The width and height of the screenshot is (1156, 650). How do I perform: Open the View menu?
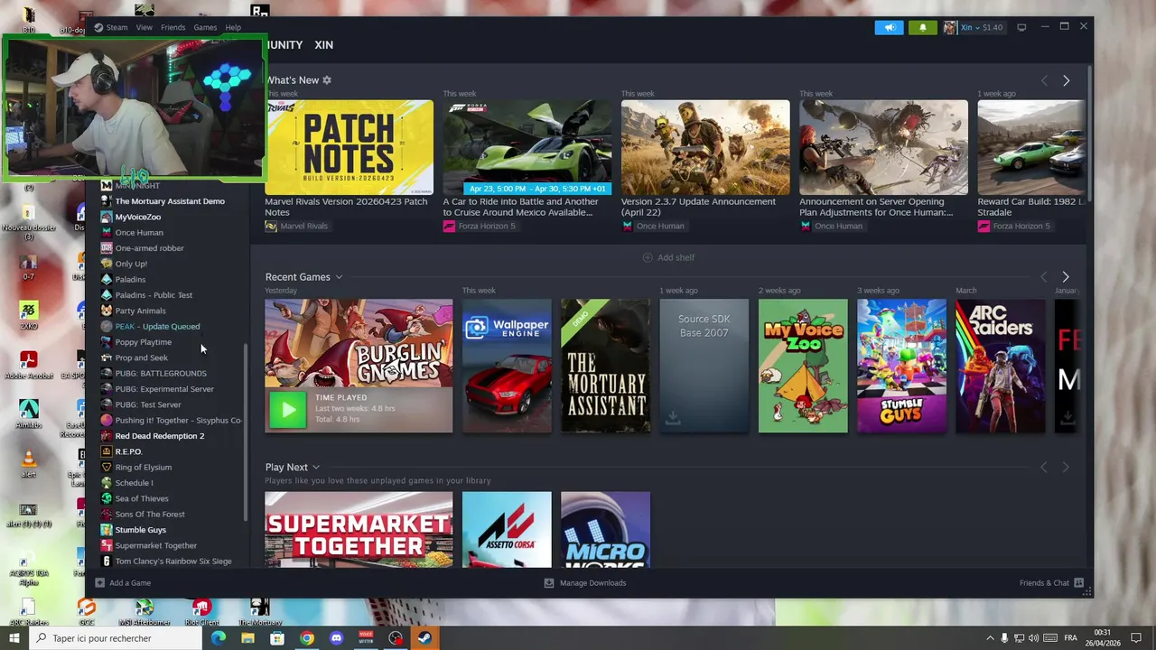tap(144, 27)
